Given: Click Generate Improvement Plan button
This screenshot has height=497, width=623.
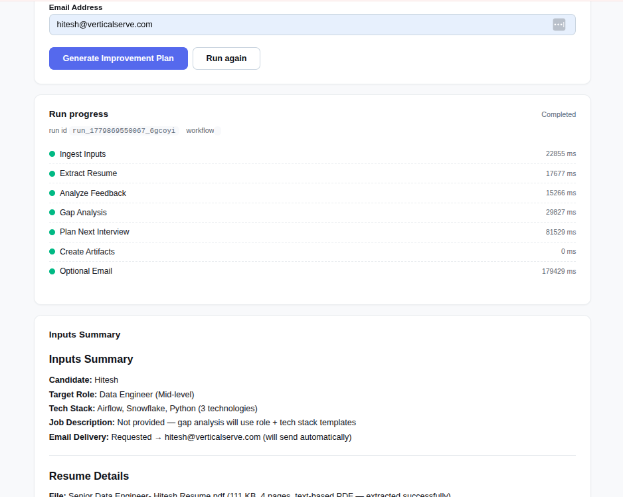Looking at the screenshot, I should point(118,58).
